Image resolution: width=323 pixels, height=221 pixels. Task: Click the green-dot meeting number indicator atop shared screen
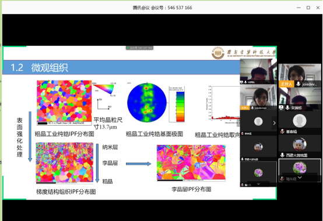(x=139, y=48)
